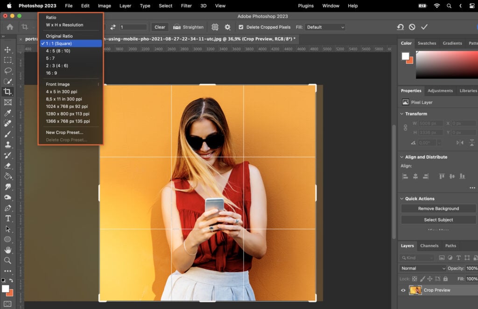This screenshot has width=478, height=309.
Task: Open the crop overlay grid options
Action: click(215, 27)
